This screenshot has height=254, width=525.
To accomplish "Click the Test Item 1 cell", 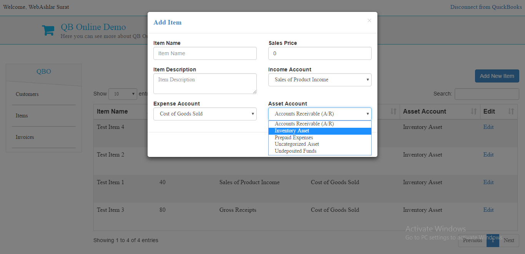I will 111,182.
